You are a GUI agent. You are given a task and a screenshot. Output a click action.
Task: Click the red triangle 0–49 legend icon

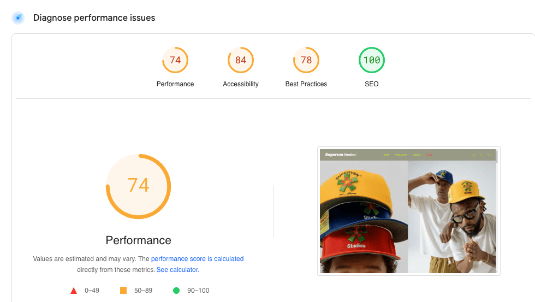point(74,291)
